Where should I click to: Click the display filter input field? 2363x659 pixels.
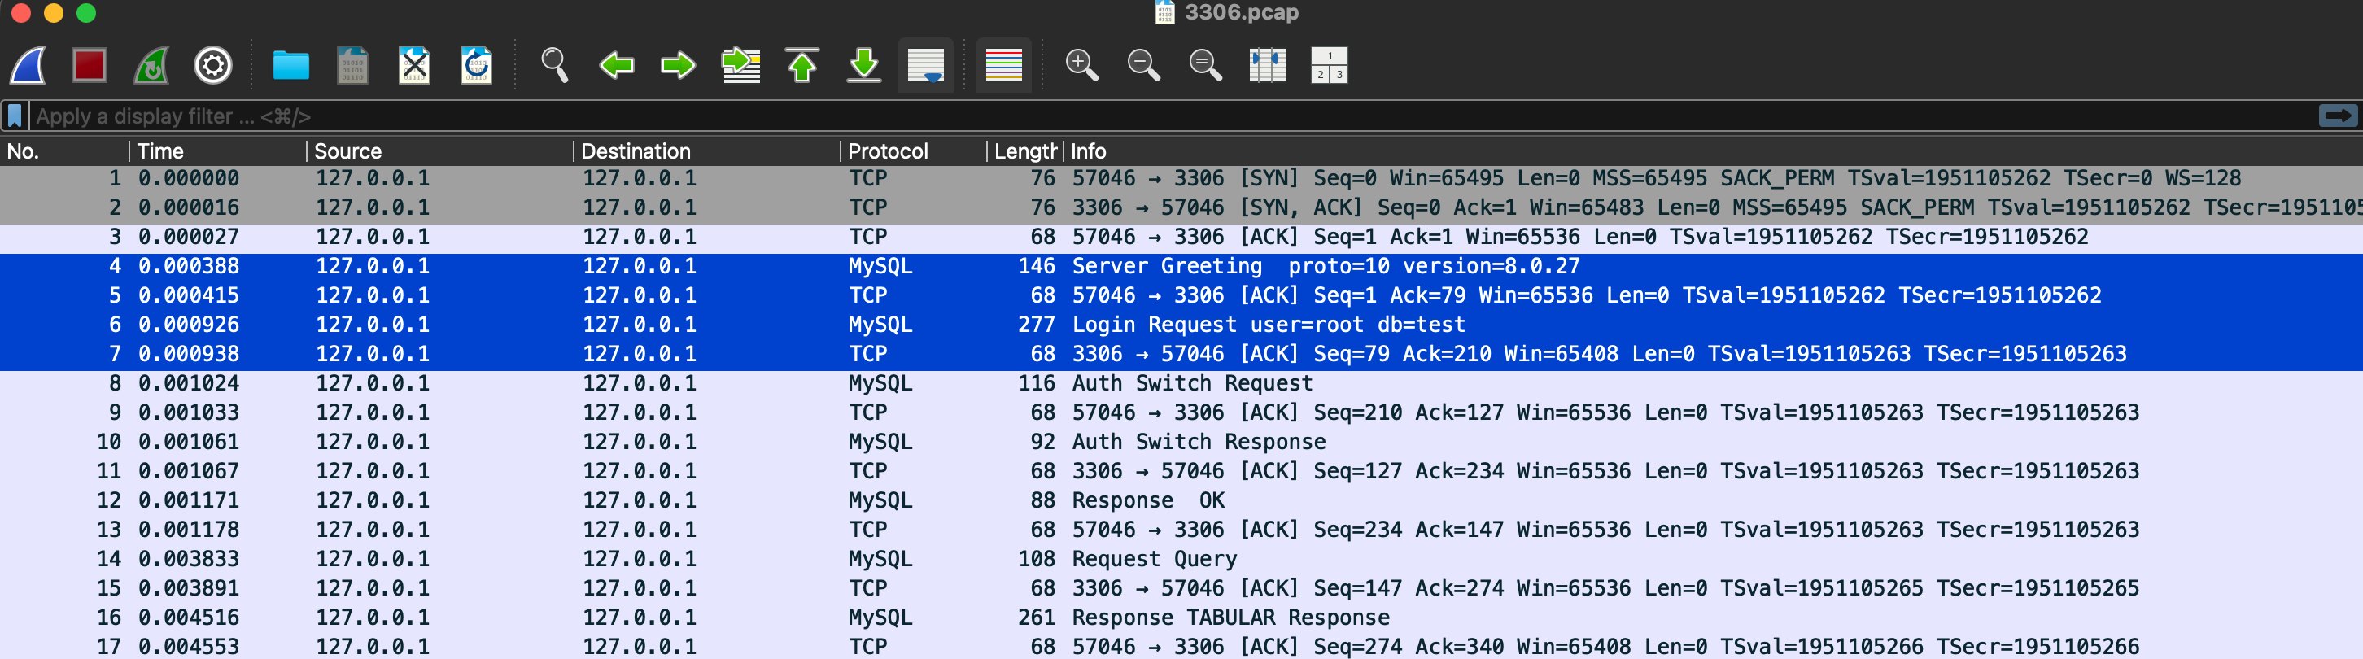(x=1101, y=116)
